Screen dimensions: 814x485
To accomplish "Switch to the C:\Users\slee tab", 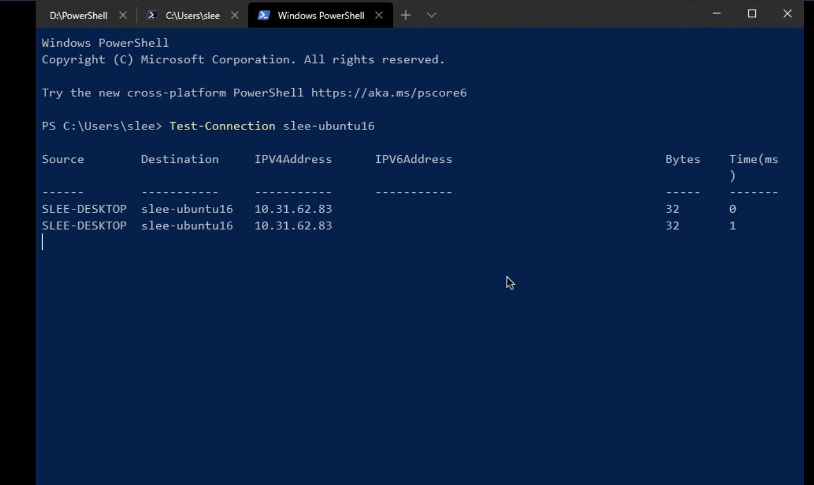I will click(x=192, y=15).
